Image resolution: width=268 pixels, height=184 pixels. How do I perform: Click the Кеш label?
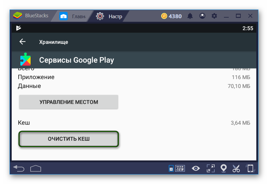point(24,123)
